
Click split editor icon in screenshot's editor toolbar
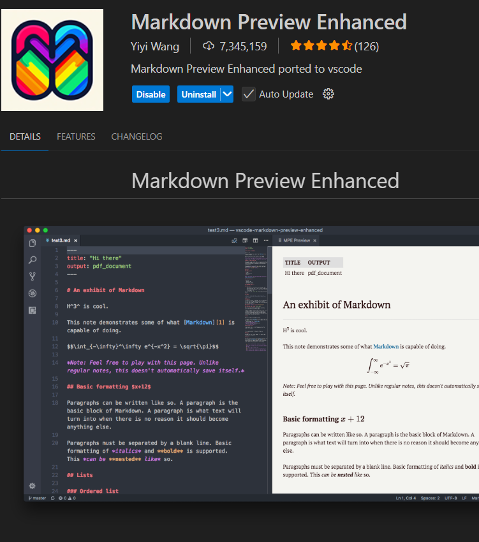pyautogui.click(x=255, y=240)
